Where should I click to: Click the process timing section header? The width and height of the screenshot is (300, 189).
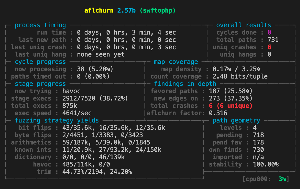pos(40,25)
